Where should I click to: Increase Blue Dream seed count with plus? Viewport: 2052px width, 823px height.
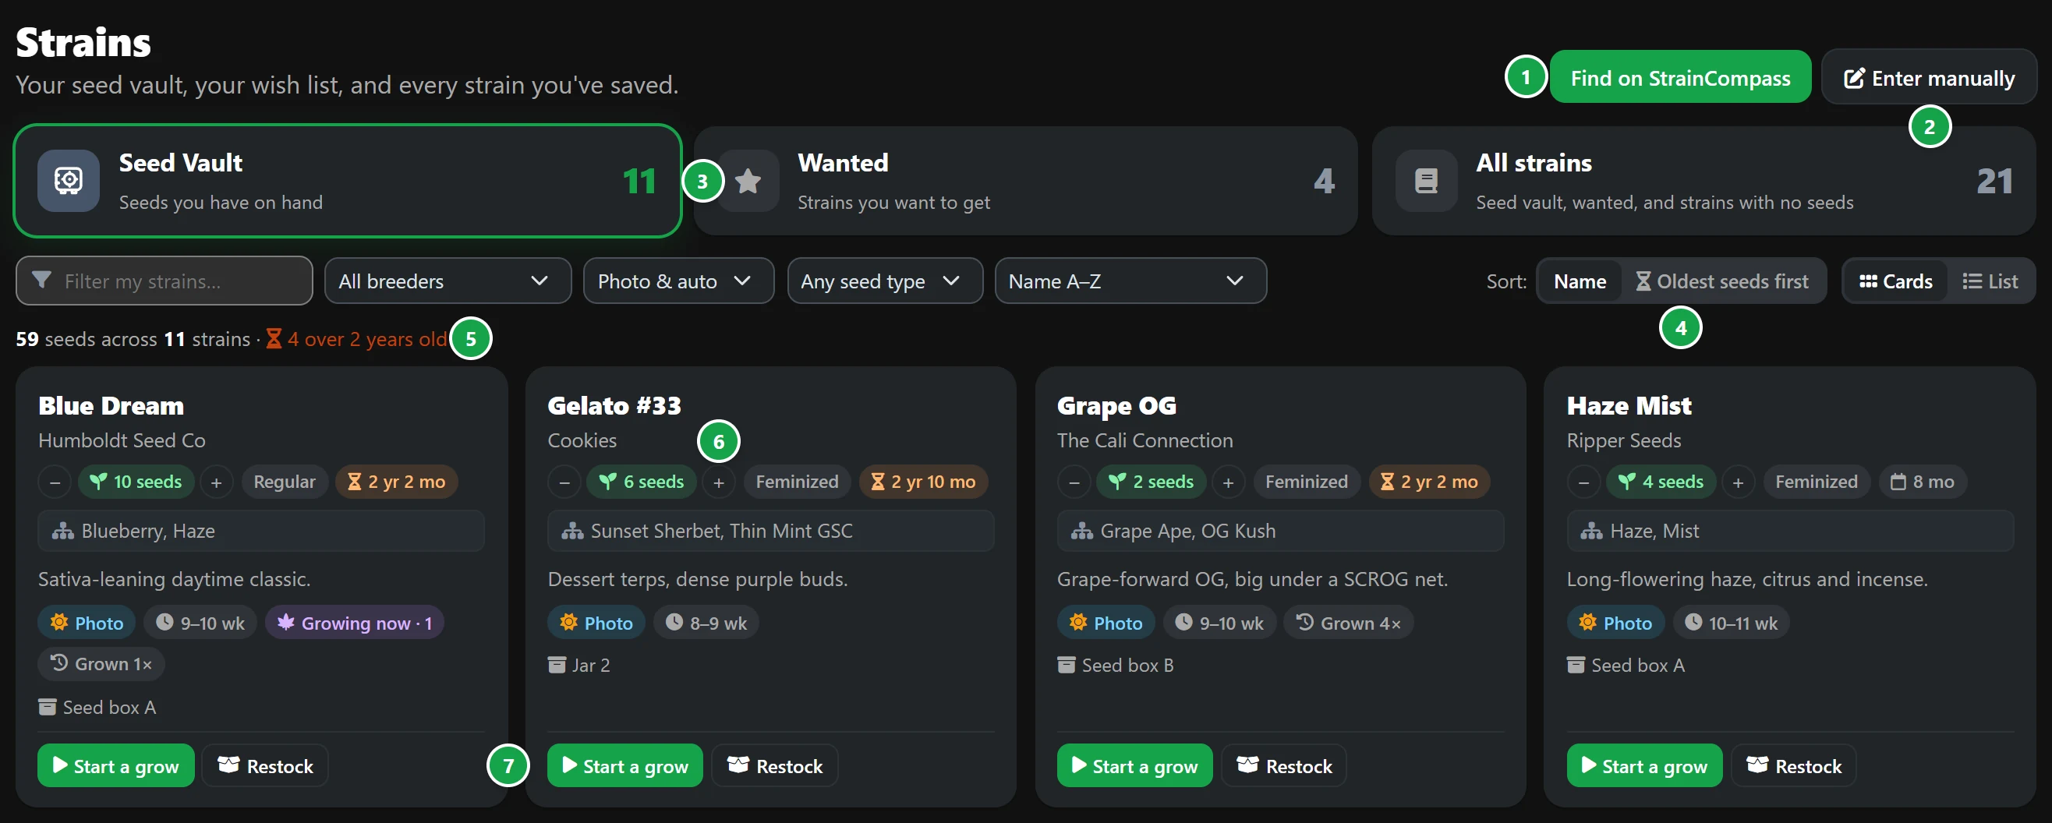point(216,482)
